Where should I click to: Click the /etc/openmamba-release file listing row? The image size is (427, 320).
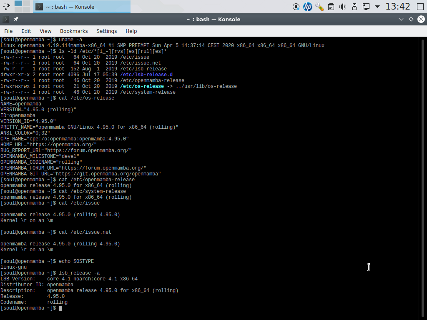(x=92, y=80)
